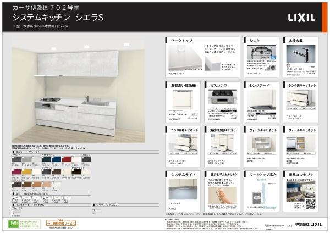
Task: Click the 扉のお手入れラクラク heading
Action: coord(224,175)
